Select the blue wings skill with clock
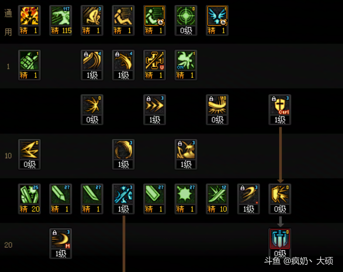The width and height of the screenshot is (343, 272). point(217,16)
